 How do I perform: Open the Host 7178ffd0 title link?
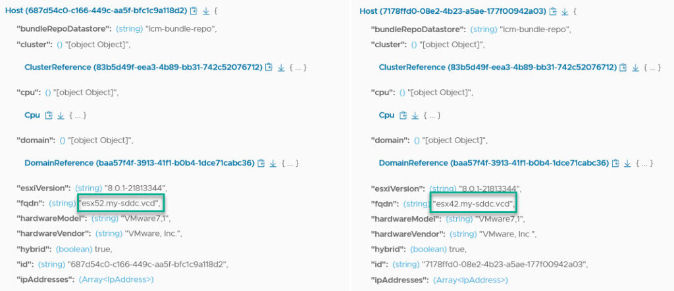(454, 11)
